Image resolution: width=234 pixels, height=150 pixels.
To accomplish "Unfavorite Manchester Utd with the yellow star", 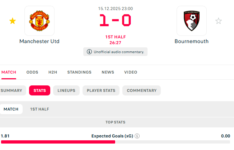I will pos(13,21).
